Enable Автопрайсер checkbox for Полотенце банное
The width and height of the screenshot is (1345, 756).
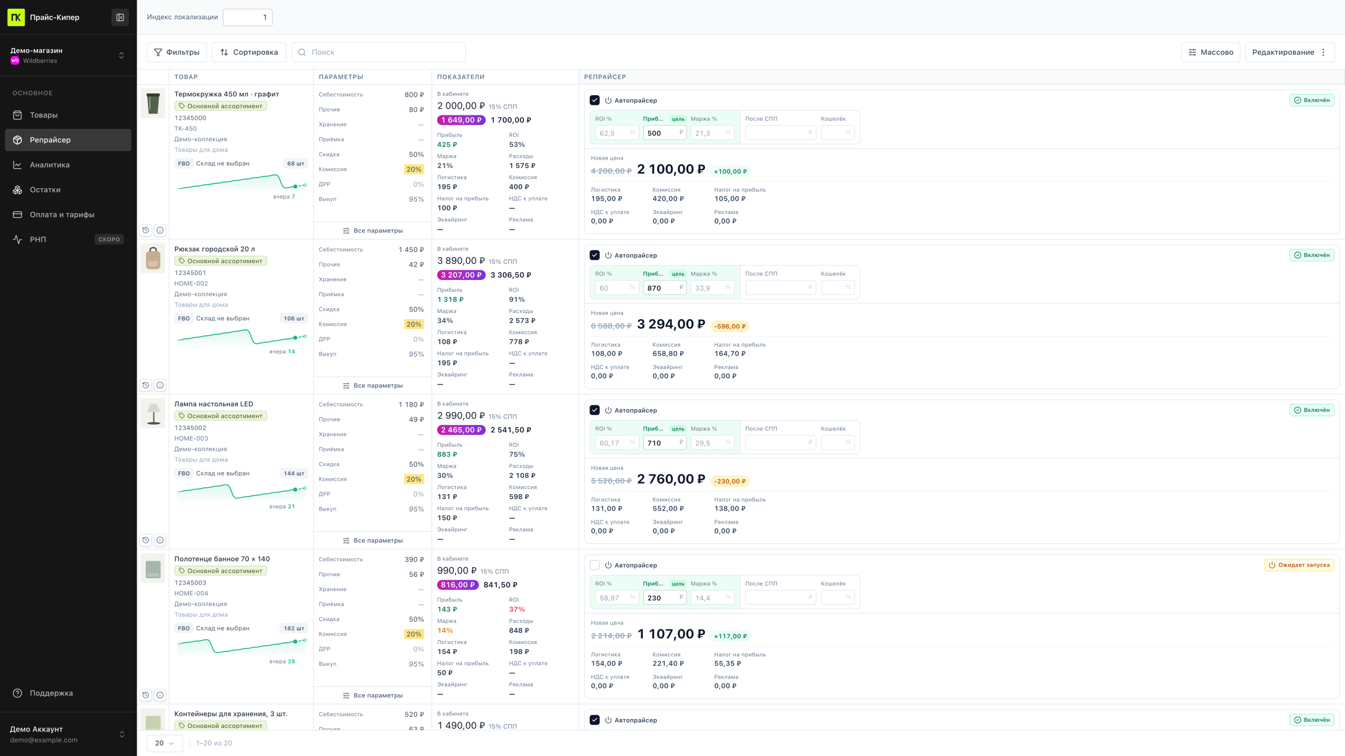pyautogui.click(x=595, y=565)
